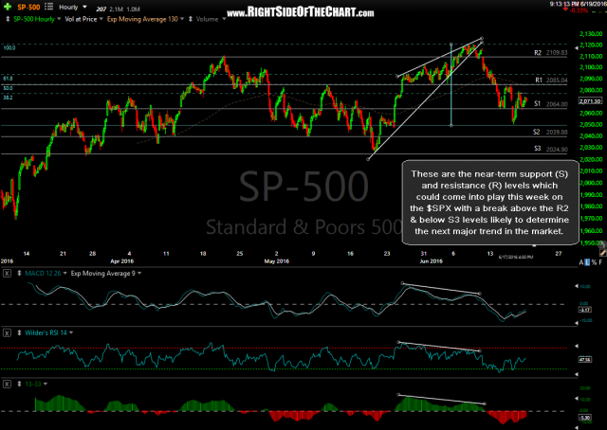Viewport: 607px width, 430px height.
Task: Open SP-500 Hourly plot settings dropdown
Action: tap(59, 19)
